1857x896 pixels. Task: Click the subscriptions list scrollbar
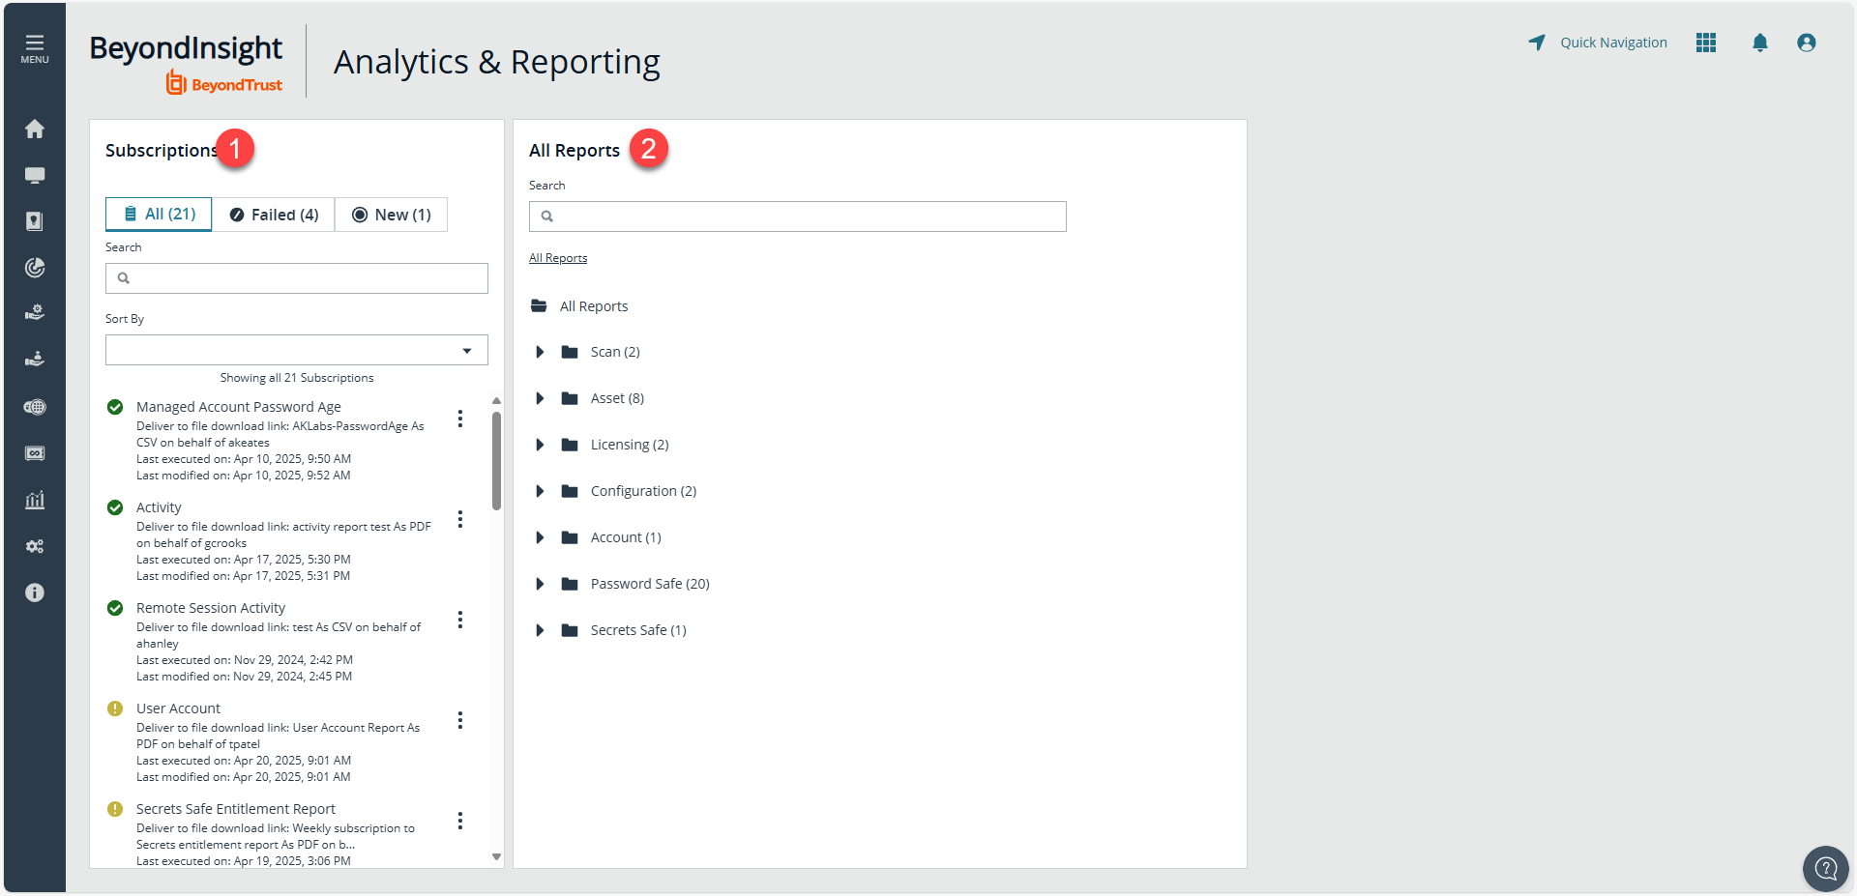[496, 461]
